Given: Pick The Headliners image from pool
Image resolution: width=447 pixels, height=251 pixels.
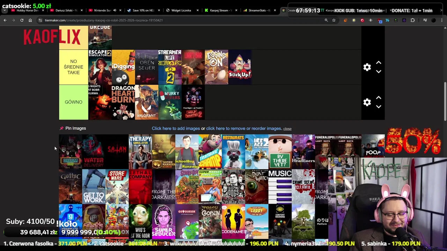Looking at the screenshot, I should (303, 152).
